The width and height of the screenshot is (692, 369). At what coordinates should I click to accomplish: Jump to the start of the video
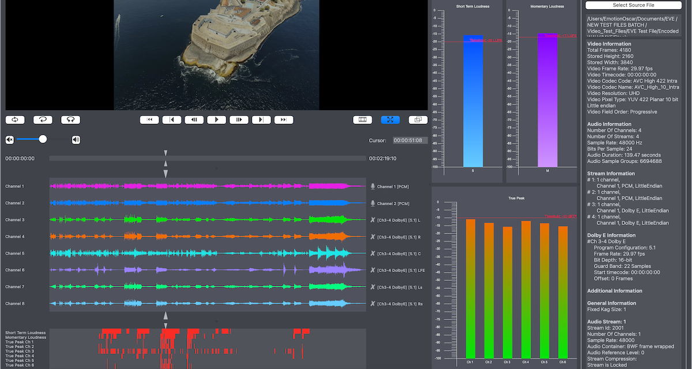(149, 120)
